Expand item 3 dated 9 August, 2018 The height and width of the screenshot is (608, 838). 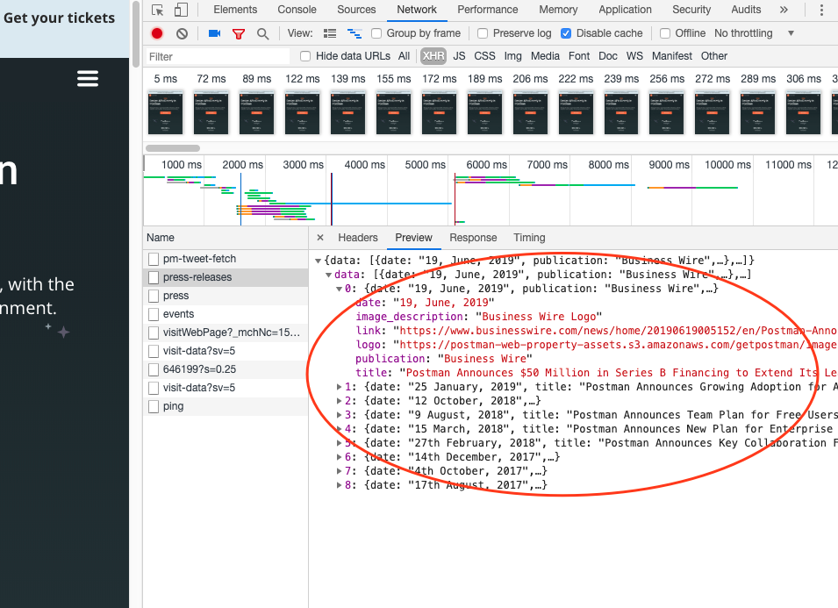[339, 415]
